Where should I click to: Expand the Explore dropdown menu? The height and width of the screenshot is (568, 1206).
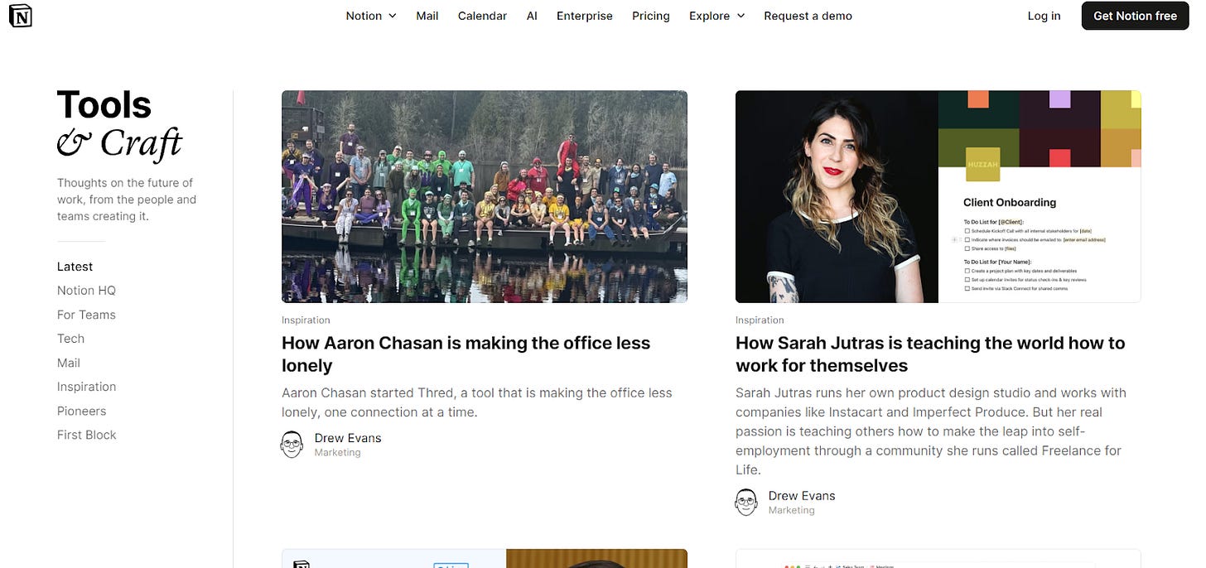716,16
